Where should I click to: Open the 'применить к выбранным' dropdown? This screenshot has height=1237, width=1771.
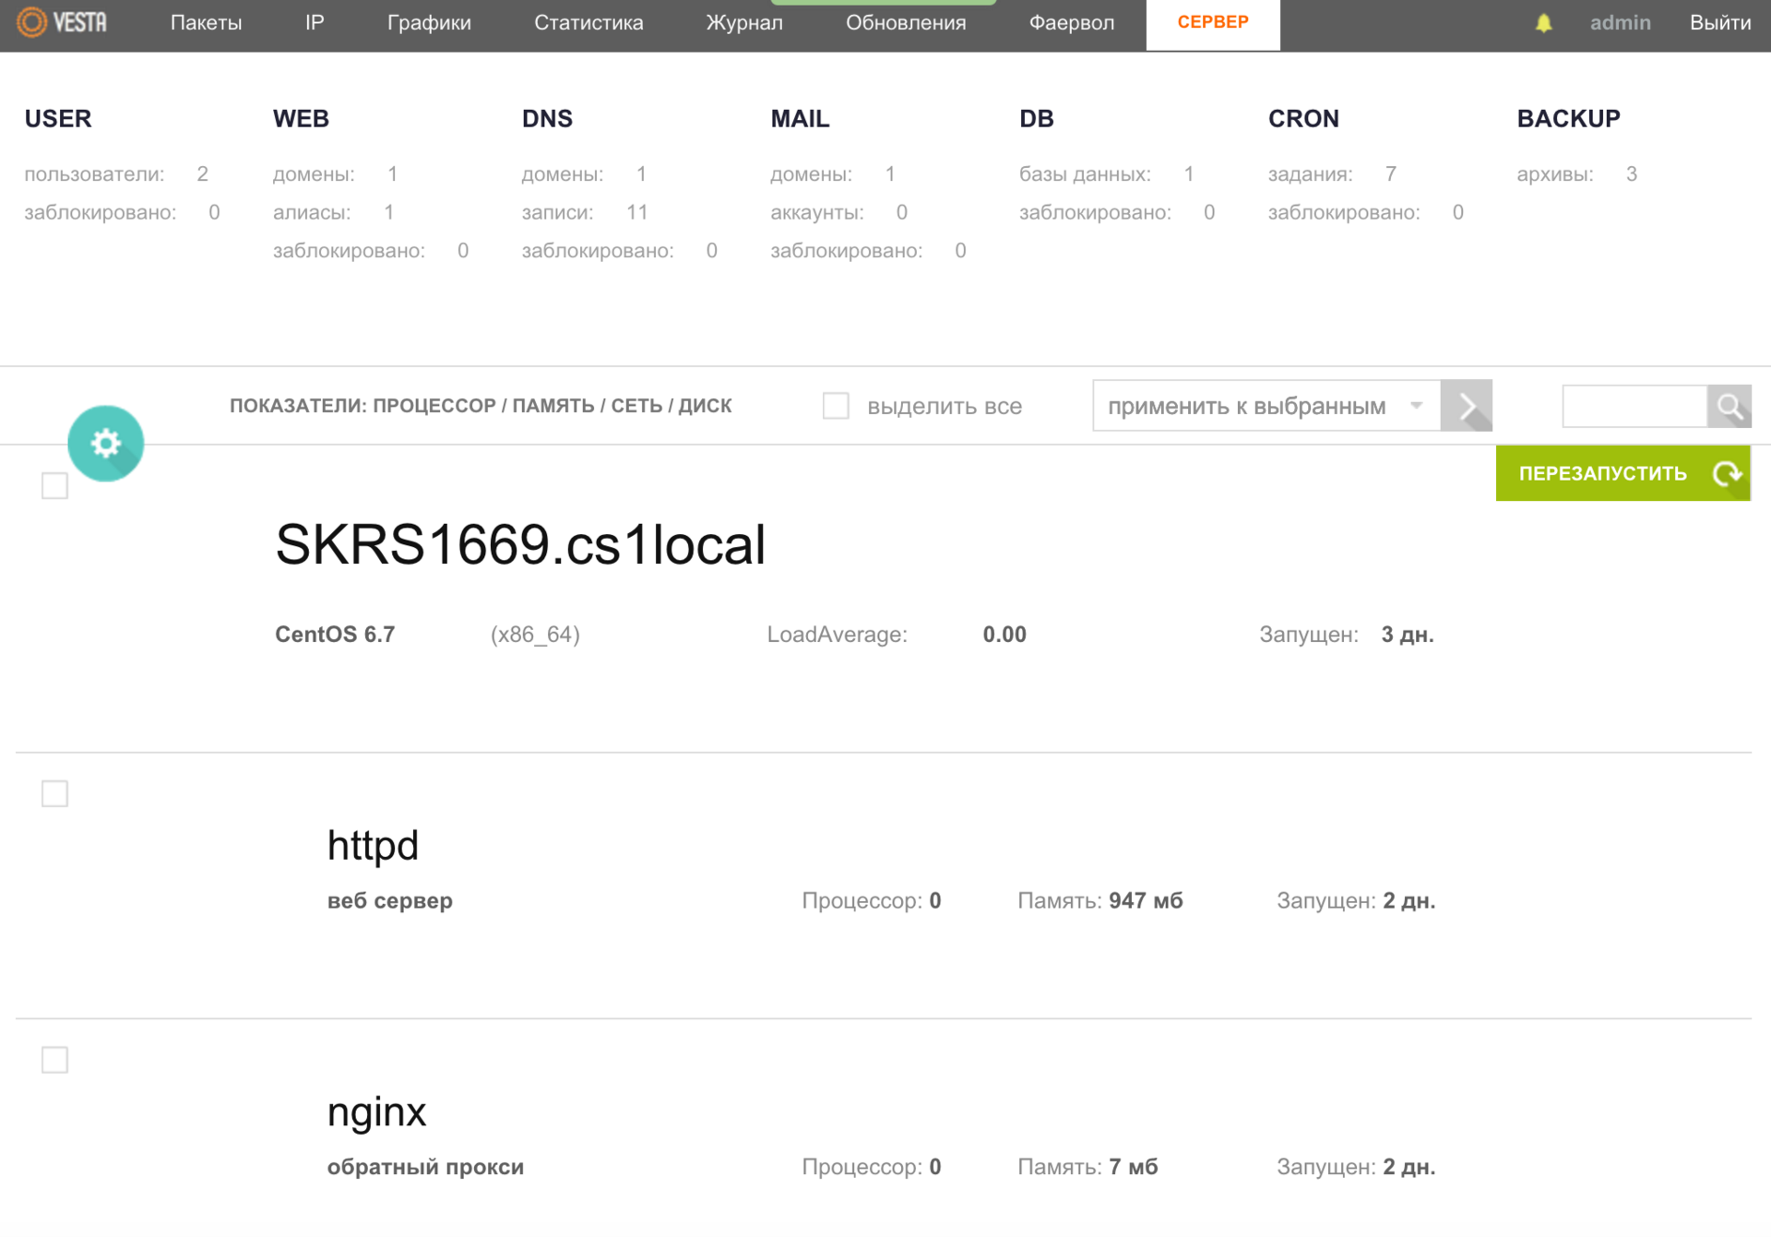[x=1266, y=406]
